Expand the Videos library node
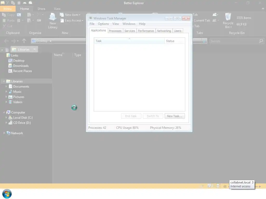The width and height of the screenshot is (266, 199). 6,102
